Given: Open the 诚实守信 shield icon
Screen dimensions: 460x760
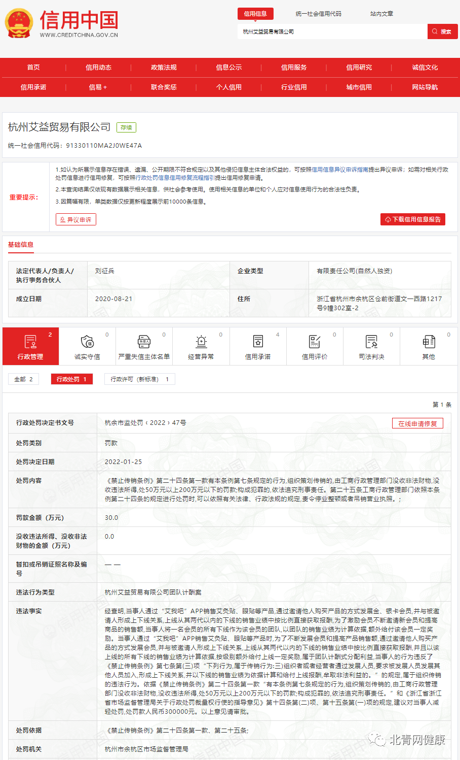Looking at the screenshot, I should (87, 342).
